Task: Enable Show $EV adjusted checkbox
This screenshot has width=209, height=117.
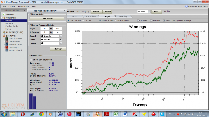Action: 31,60
